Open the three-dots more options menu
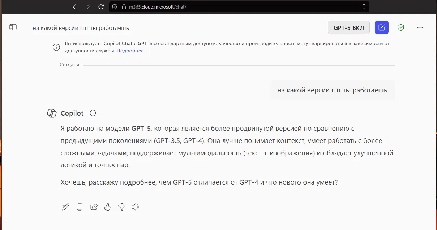The width and height of the screenshot is (437, 230). [420, 27]
